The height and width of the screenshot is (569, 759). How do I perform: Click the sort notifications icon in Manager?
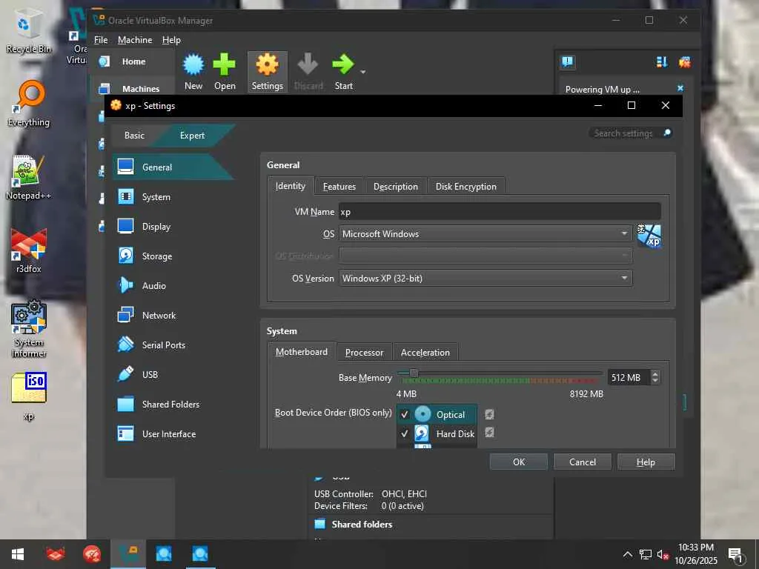click(662, 62)
